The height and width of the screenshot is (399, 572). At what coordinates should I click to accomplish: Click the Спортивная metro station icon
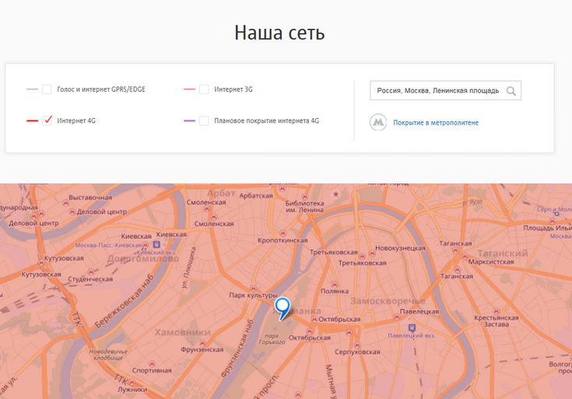(x=152, y=364)
